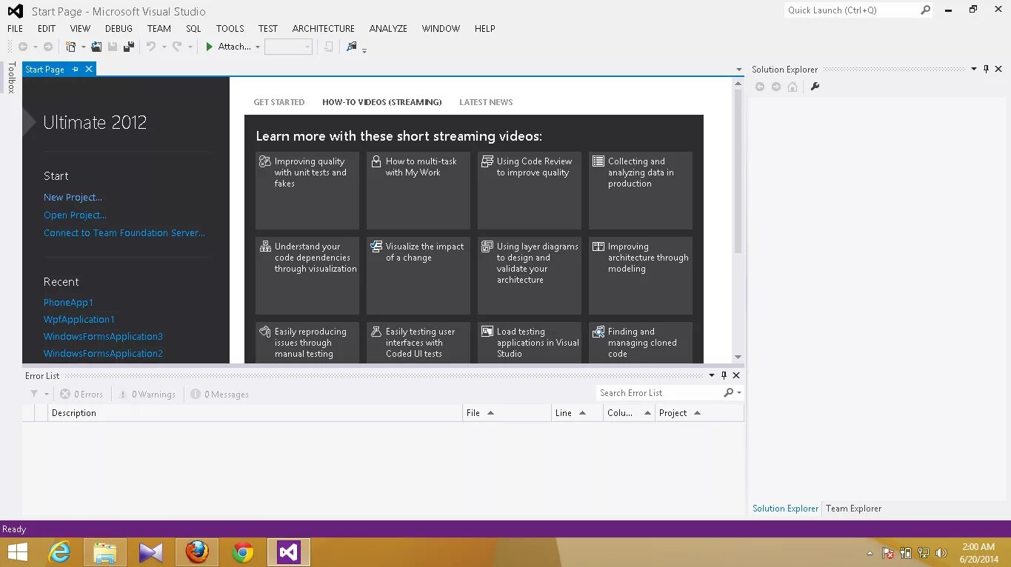Open 'Easily testing user interfaces' video tile
The image size is (1011, 567).
pos(418,342)
